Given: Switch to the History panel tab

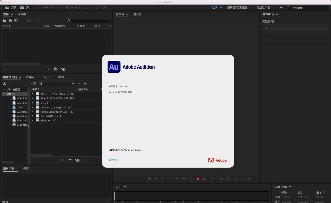Looking at the screenshot, I should [x=9, y=168].
